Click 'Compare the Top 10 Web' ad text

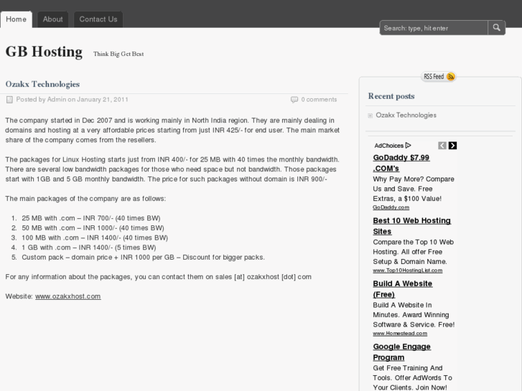click(413, 242)
